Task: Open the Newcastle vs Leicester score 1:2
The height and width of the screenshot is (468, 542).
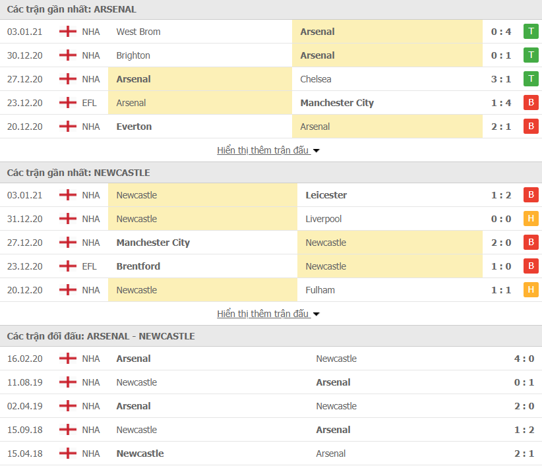Action: tap(500, 195)
